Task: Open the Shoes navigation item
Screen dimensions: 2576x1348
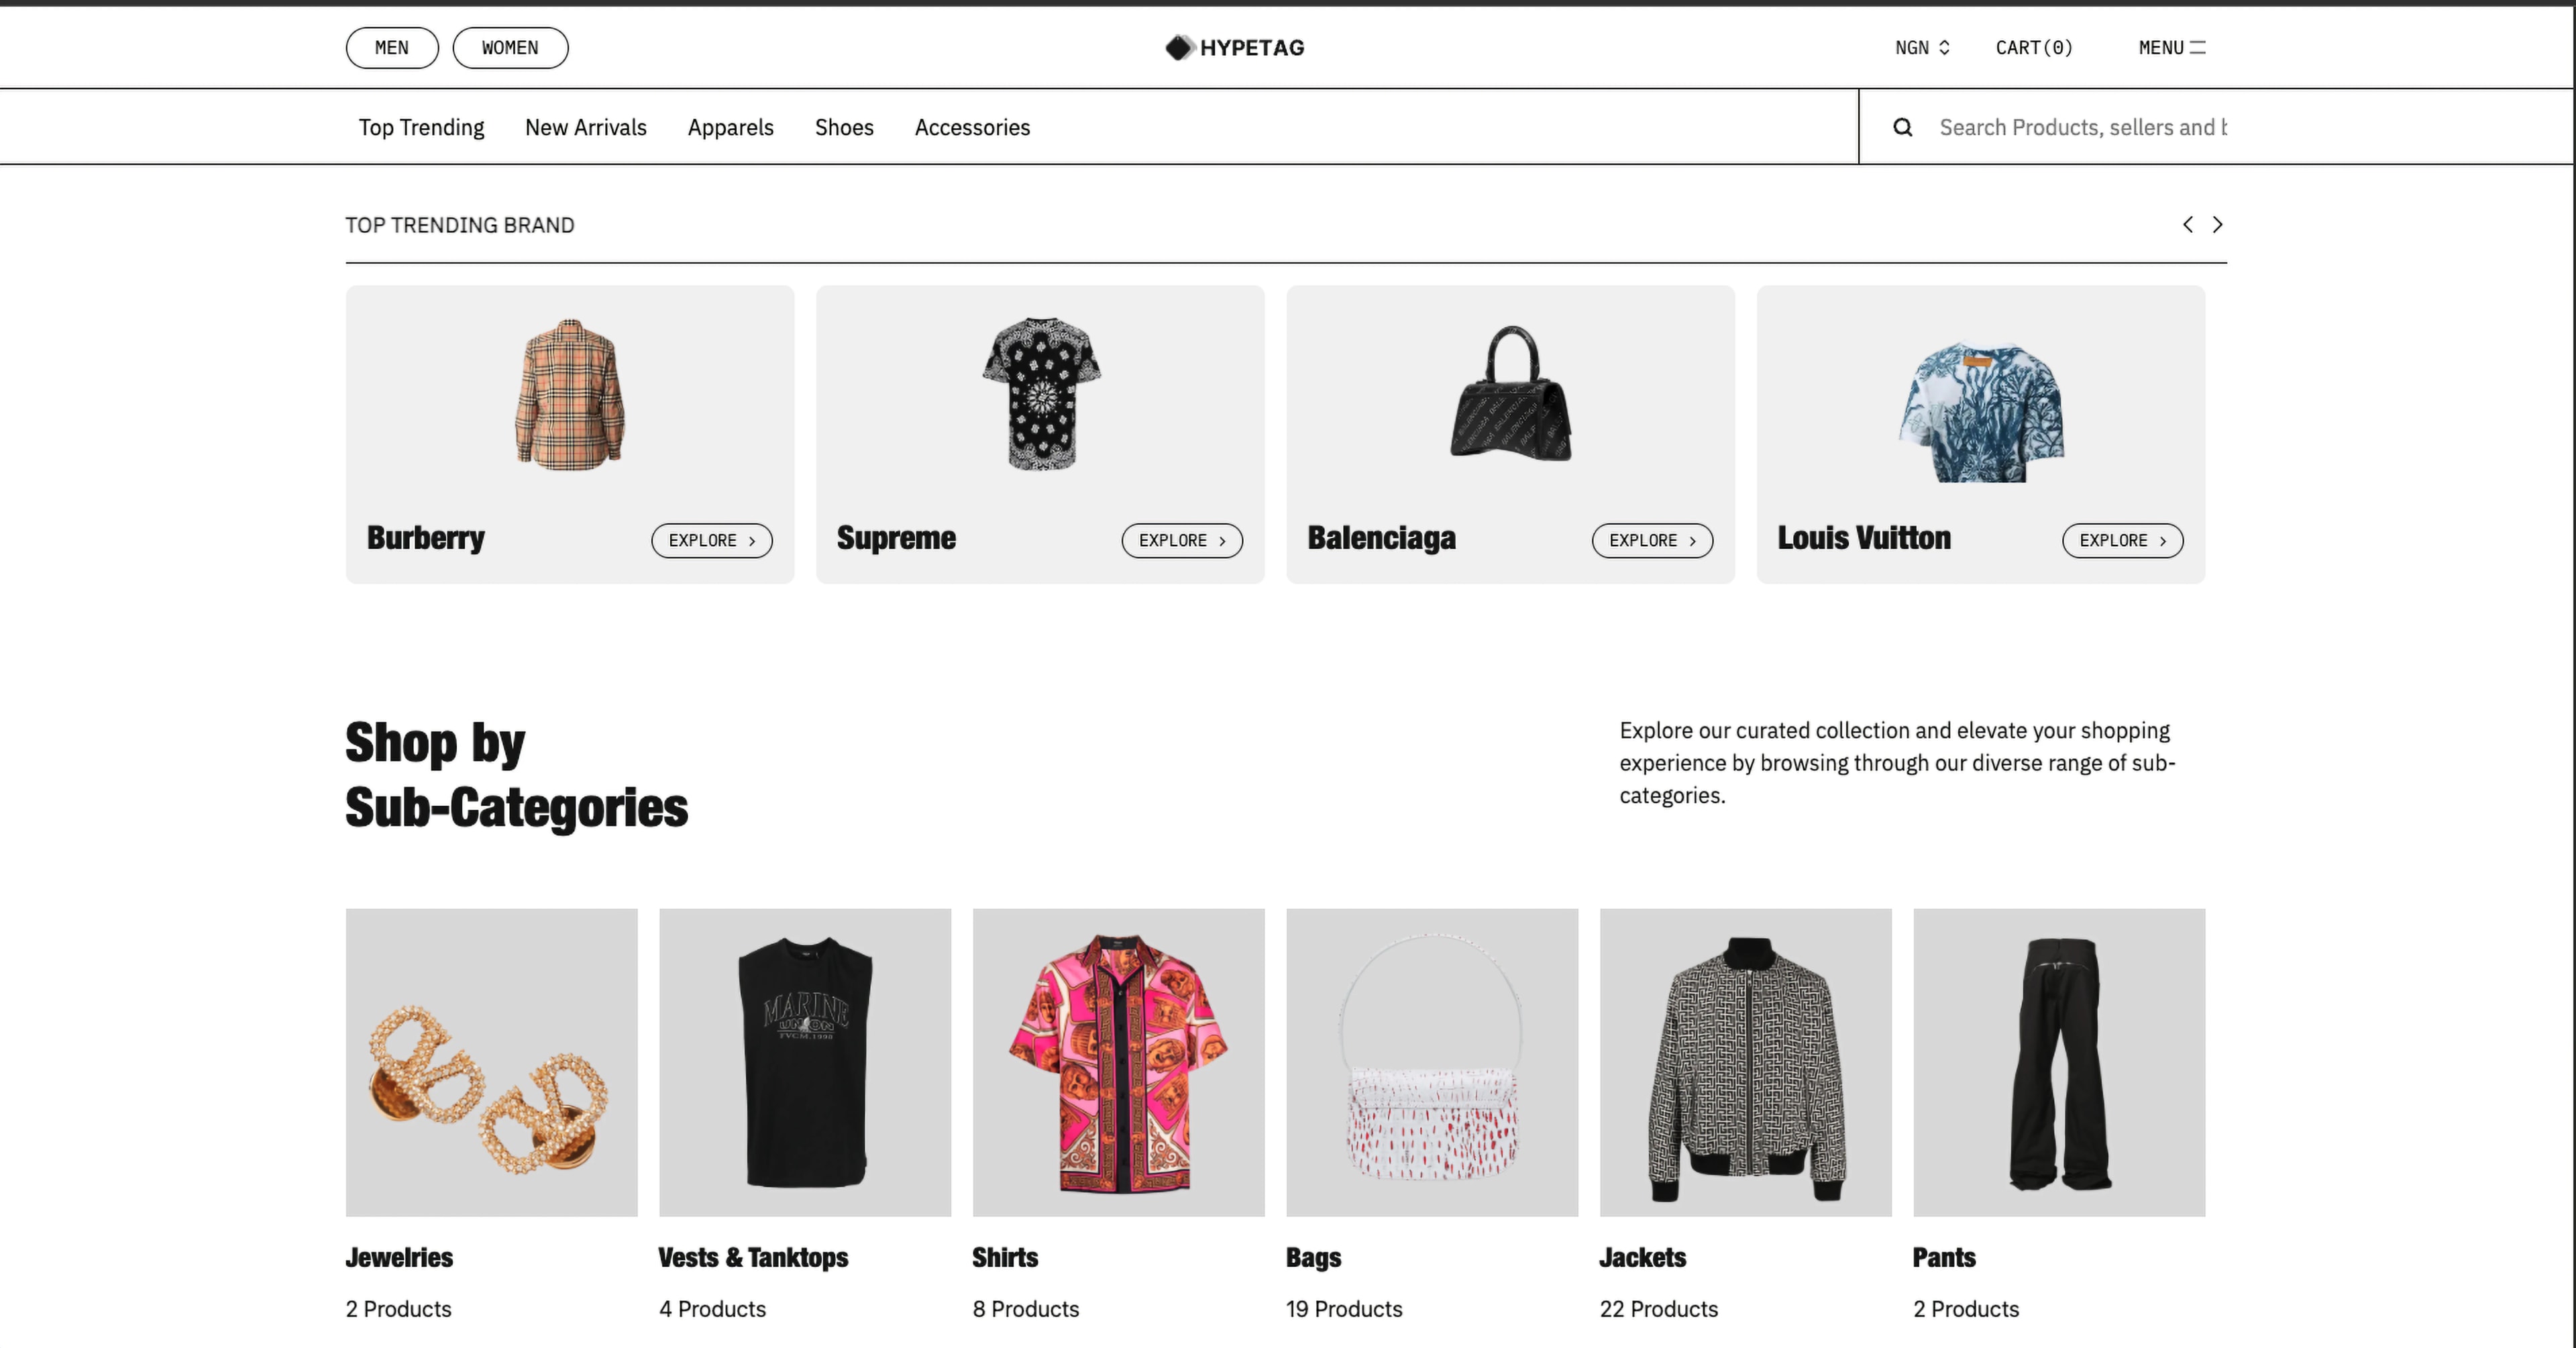Action: click(844, 127)
